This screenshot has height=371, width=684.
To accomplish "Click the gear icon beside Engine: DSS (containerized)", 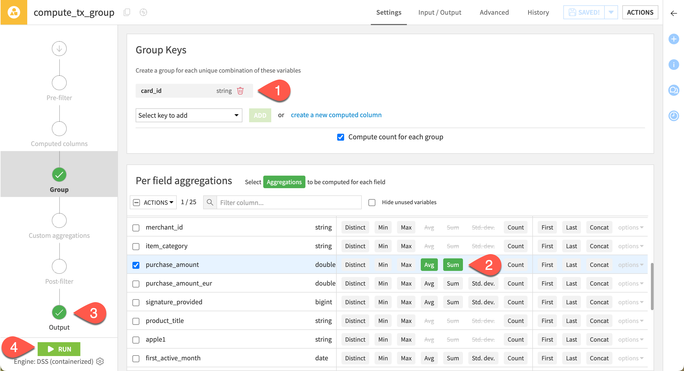I will pyautogui.click(x=99, y=361).
